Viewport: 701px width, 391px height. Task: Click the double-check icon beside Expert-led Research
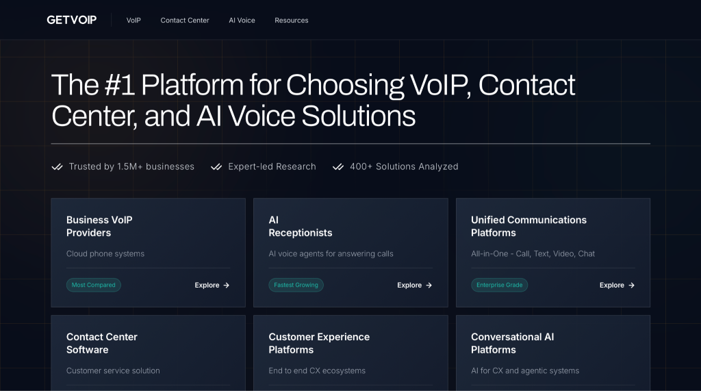pos(216,167)
